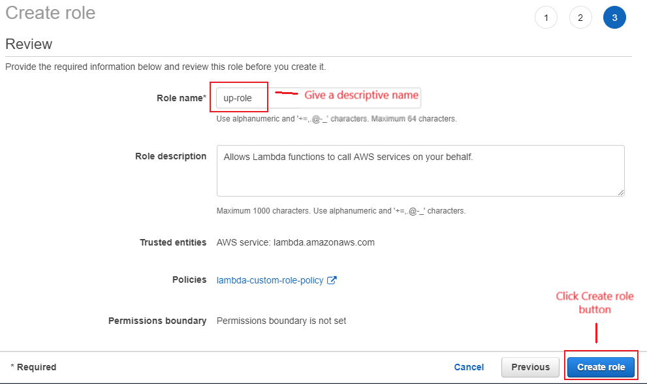Click Cancel to abandon role creation
The width and height of the screenshot is (647, 384).
tap(469, 367)
